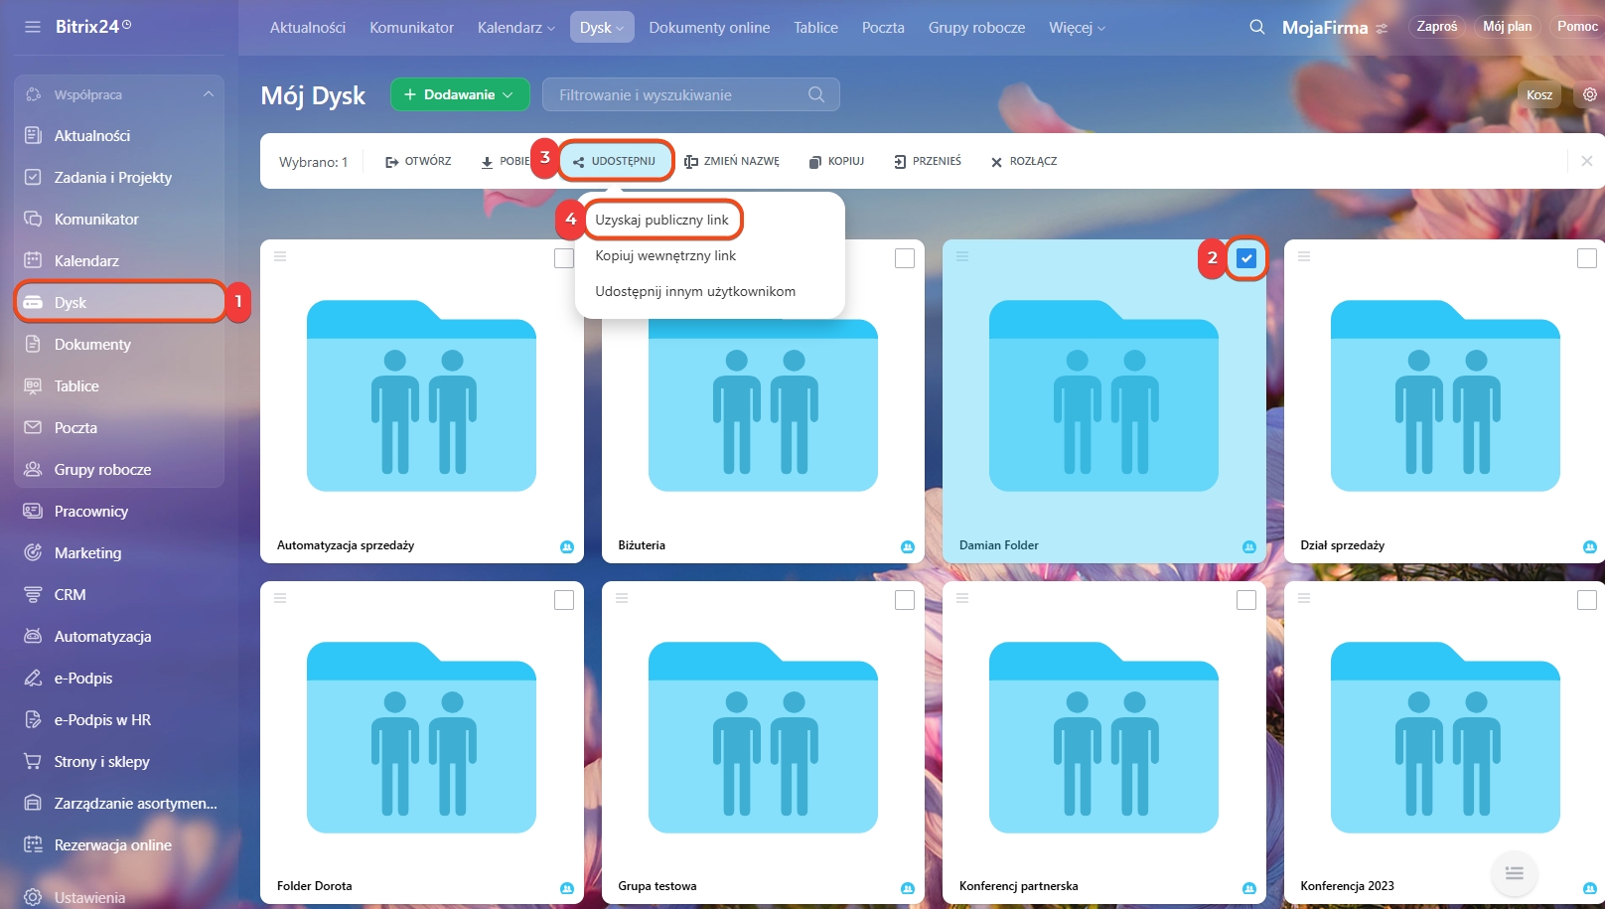Viewport: 1605px width, 909px height.
Task: Select the Biżuteria folder checkbox
Action: [905, 258]
